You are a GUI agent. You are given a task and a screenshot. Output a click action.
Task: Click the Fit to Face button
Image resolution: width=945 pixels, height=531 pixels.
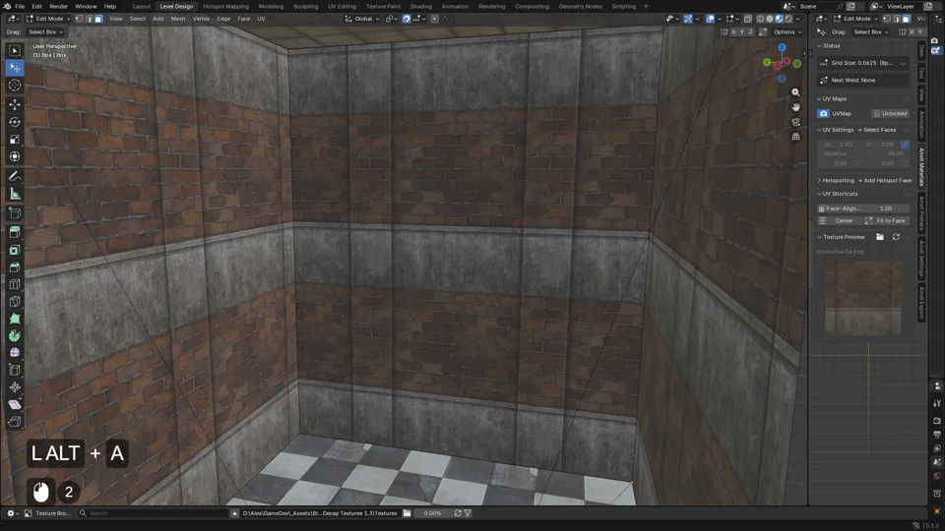click(886, 221)
